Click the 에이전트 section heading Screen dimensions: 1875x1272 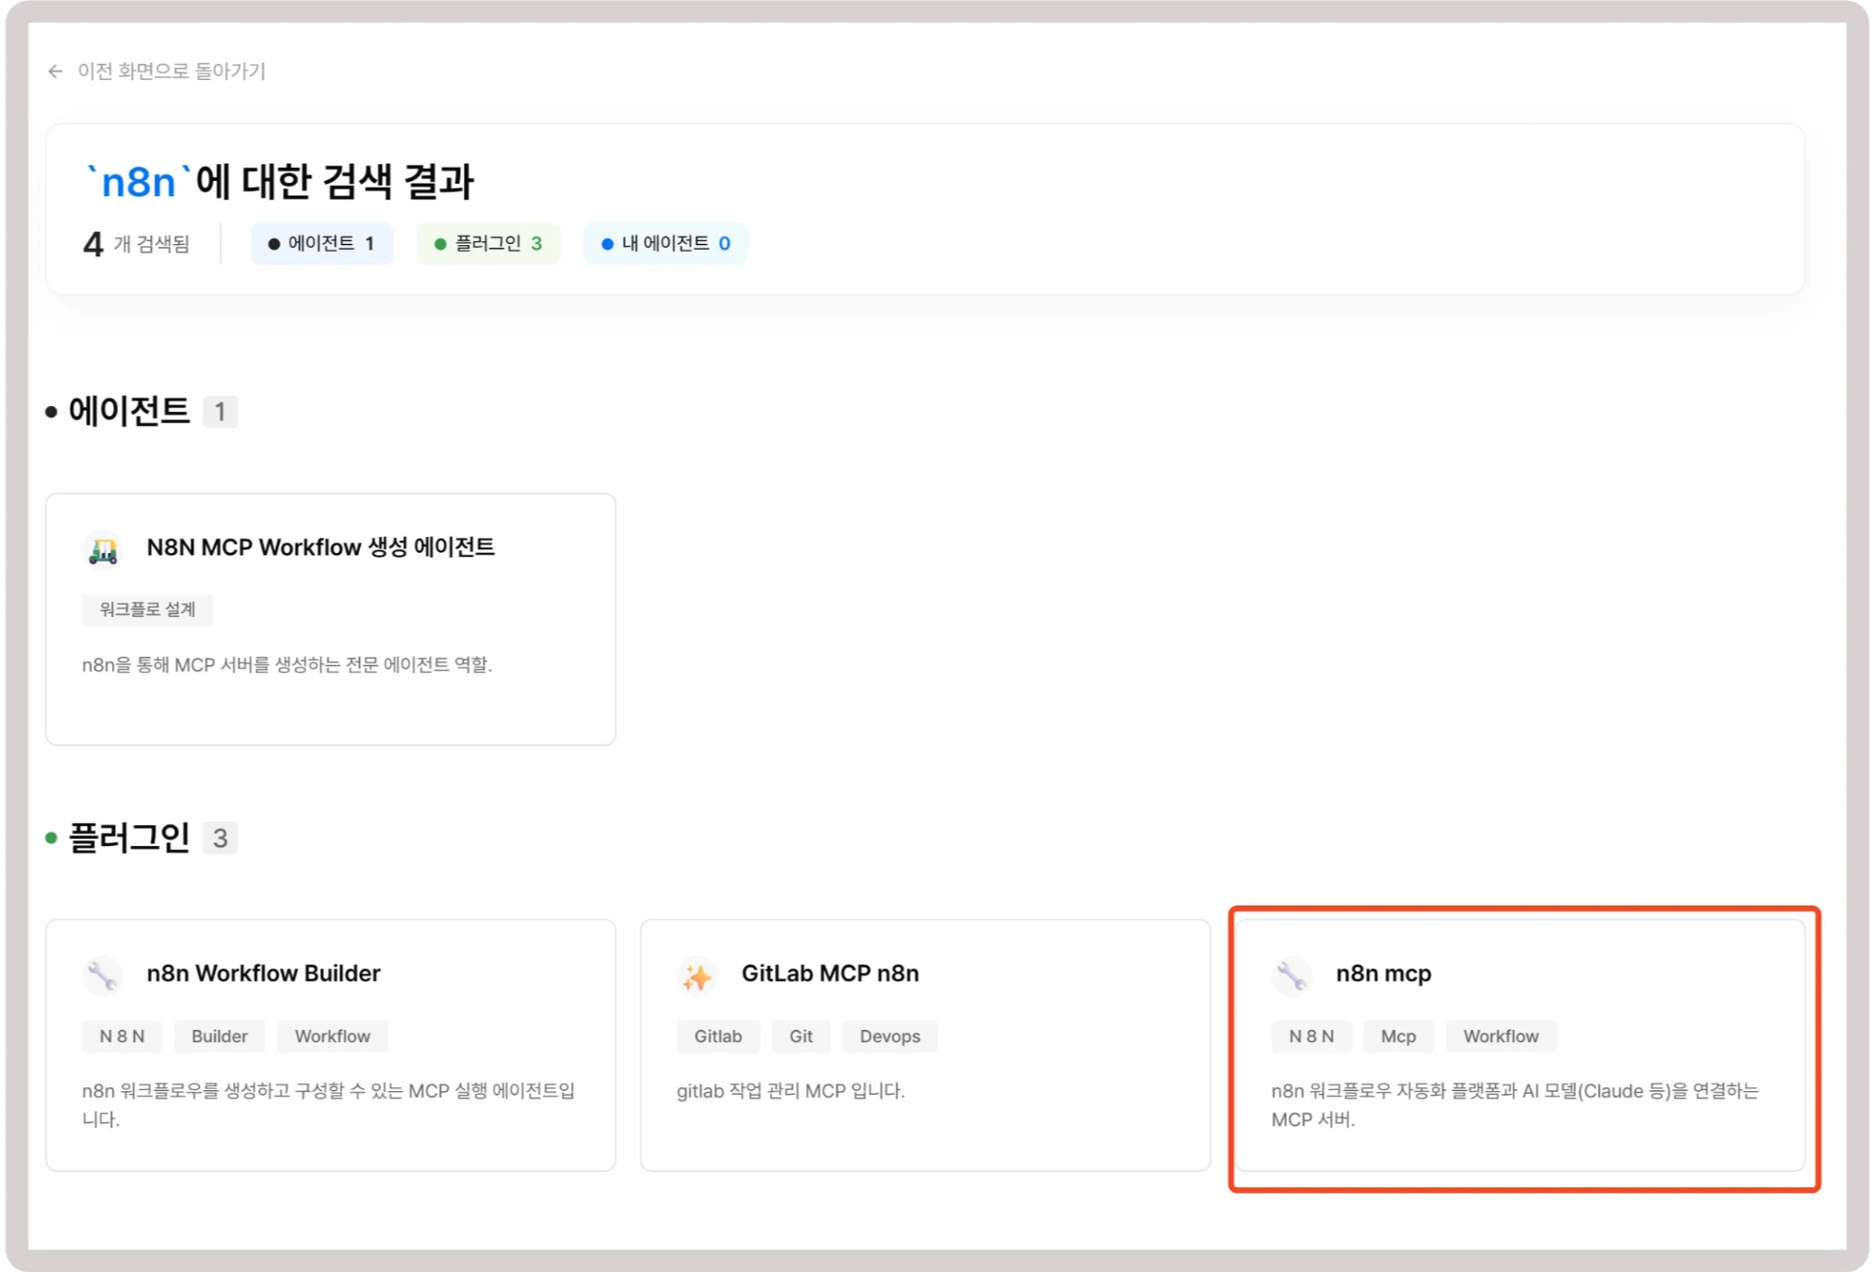tap(129, 412)
